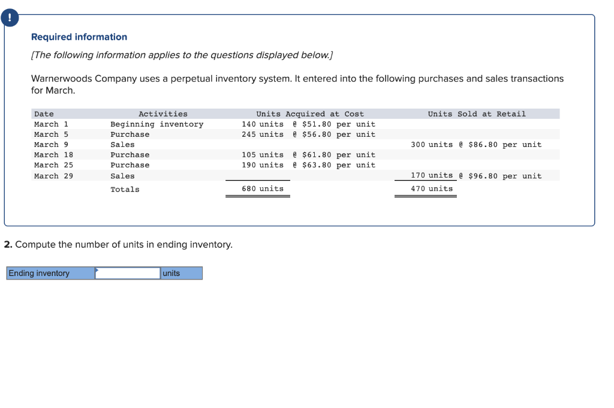
Task: Click the March 5 'Purchase' activity cell
Action: [130, 134]
